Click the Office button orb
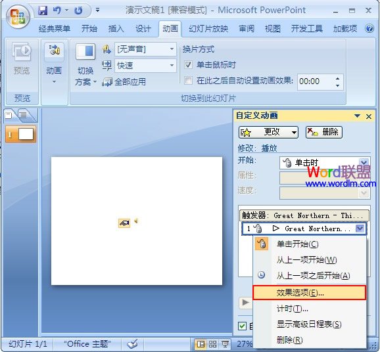Image resolution: width=380 pixels, height=352 pixels. [18, 17]
